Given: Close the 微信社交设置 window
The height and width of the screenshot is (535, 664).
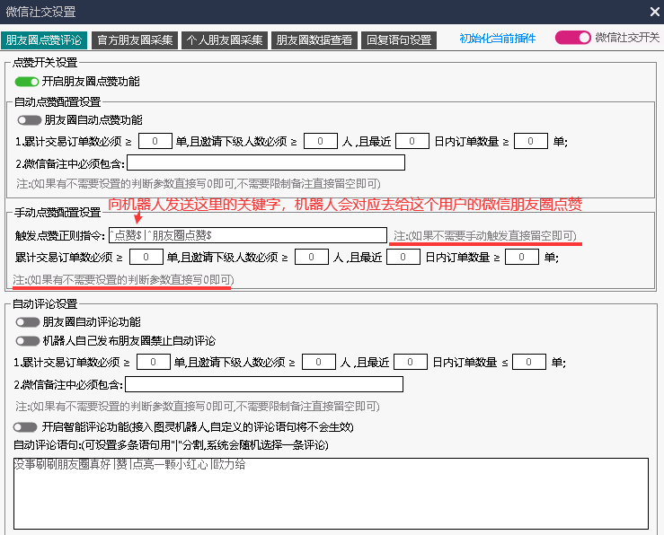Looking at the screenshot, I should (653, 12).
